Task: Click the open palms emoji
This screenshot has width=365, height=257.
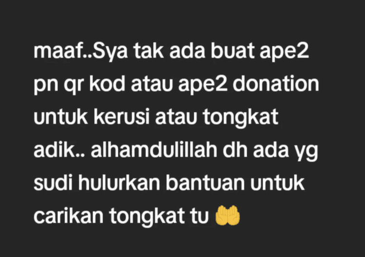Action: (227, 216)
